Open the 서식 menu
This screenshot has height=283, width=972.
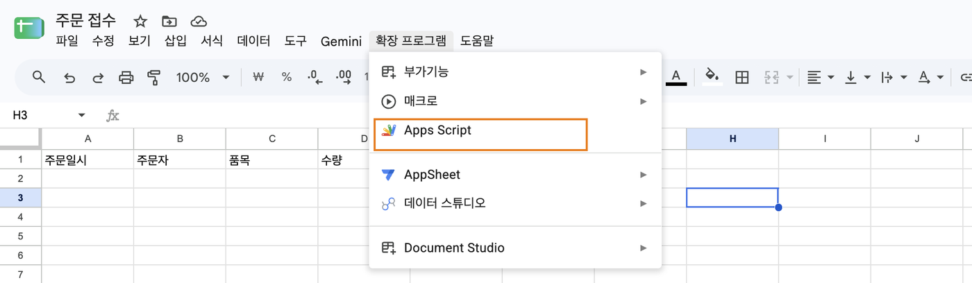pos(212,41)
